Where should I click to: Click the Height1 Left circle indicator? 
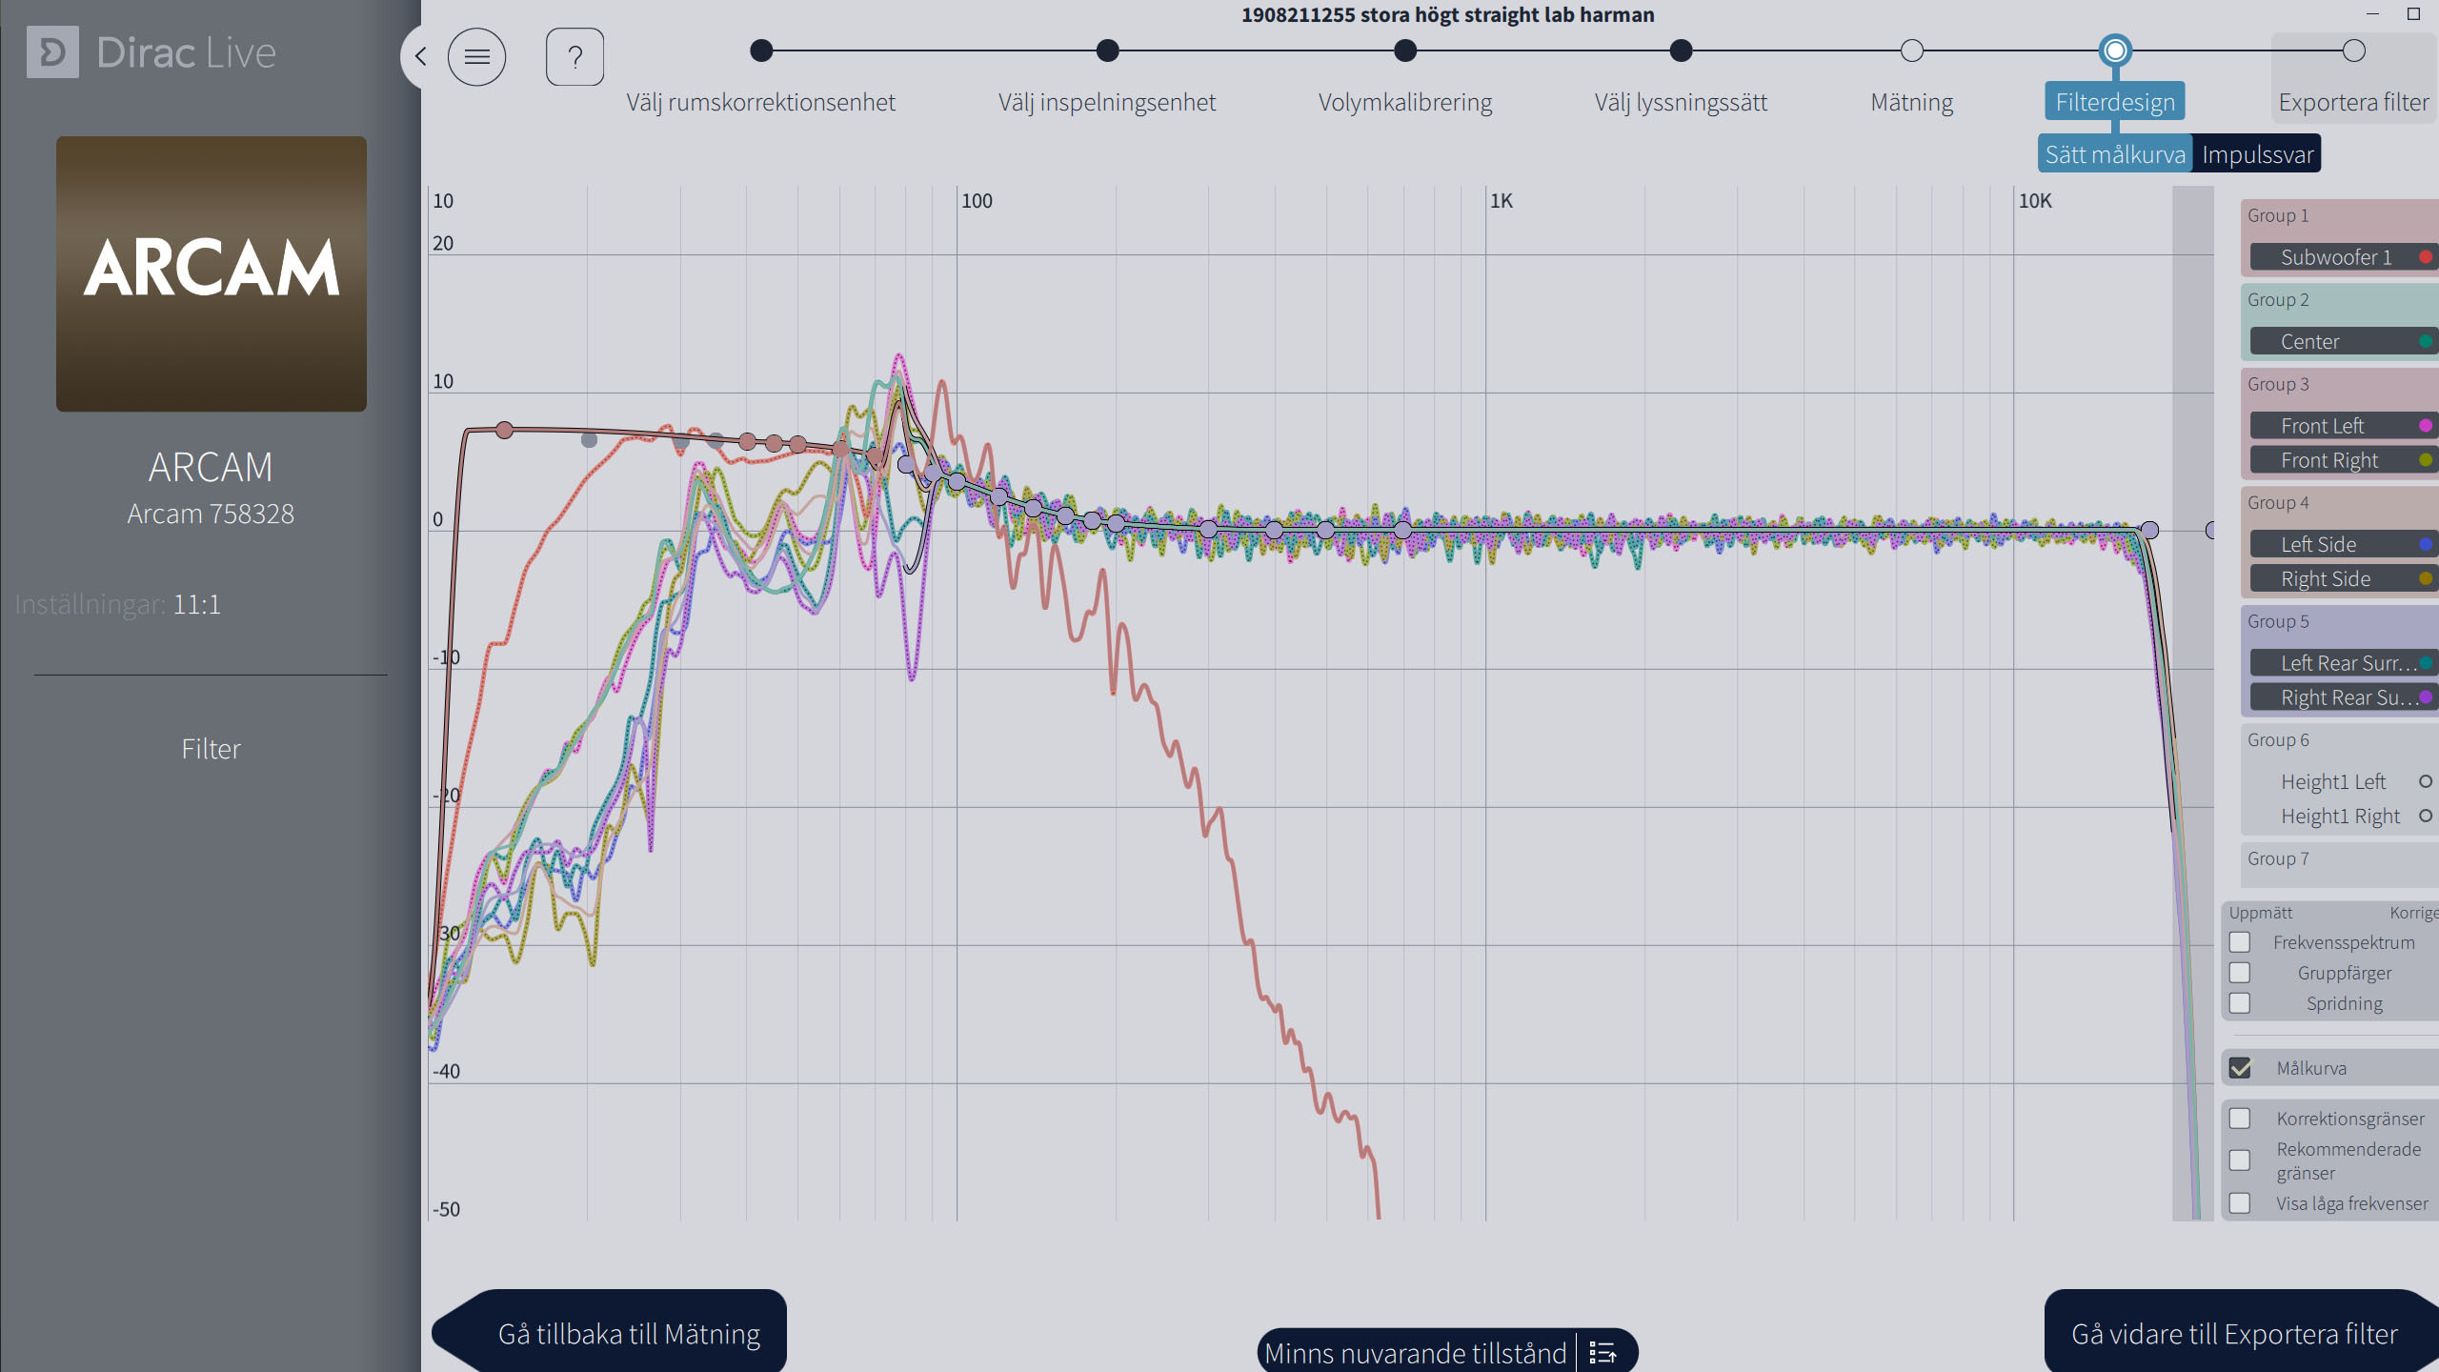coord(2426,781)
